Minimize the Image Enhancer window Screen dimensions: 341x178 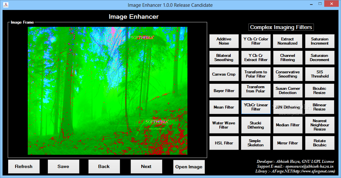click(311, 4)
